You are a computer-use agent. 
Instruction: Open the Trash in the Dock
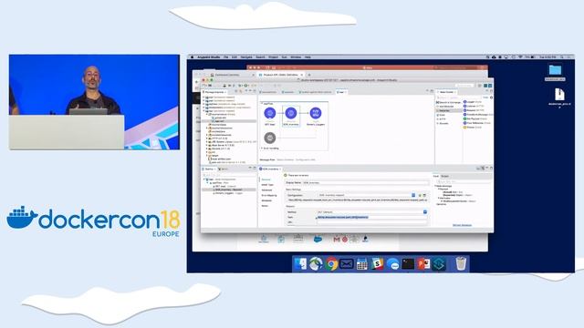[x=461, y=263]
